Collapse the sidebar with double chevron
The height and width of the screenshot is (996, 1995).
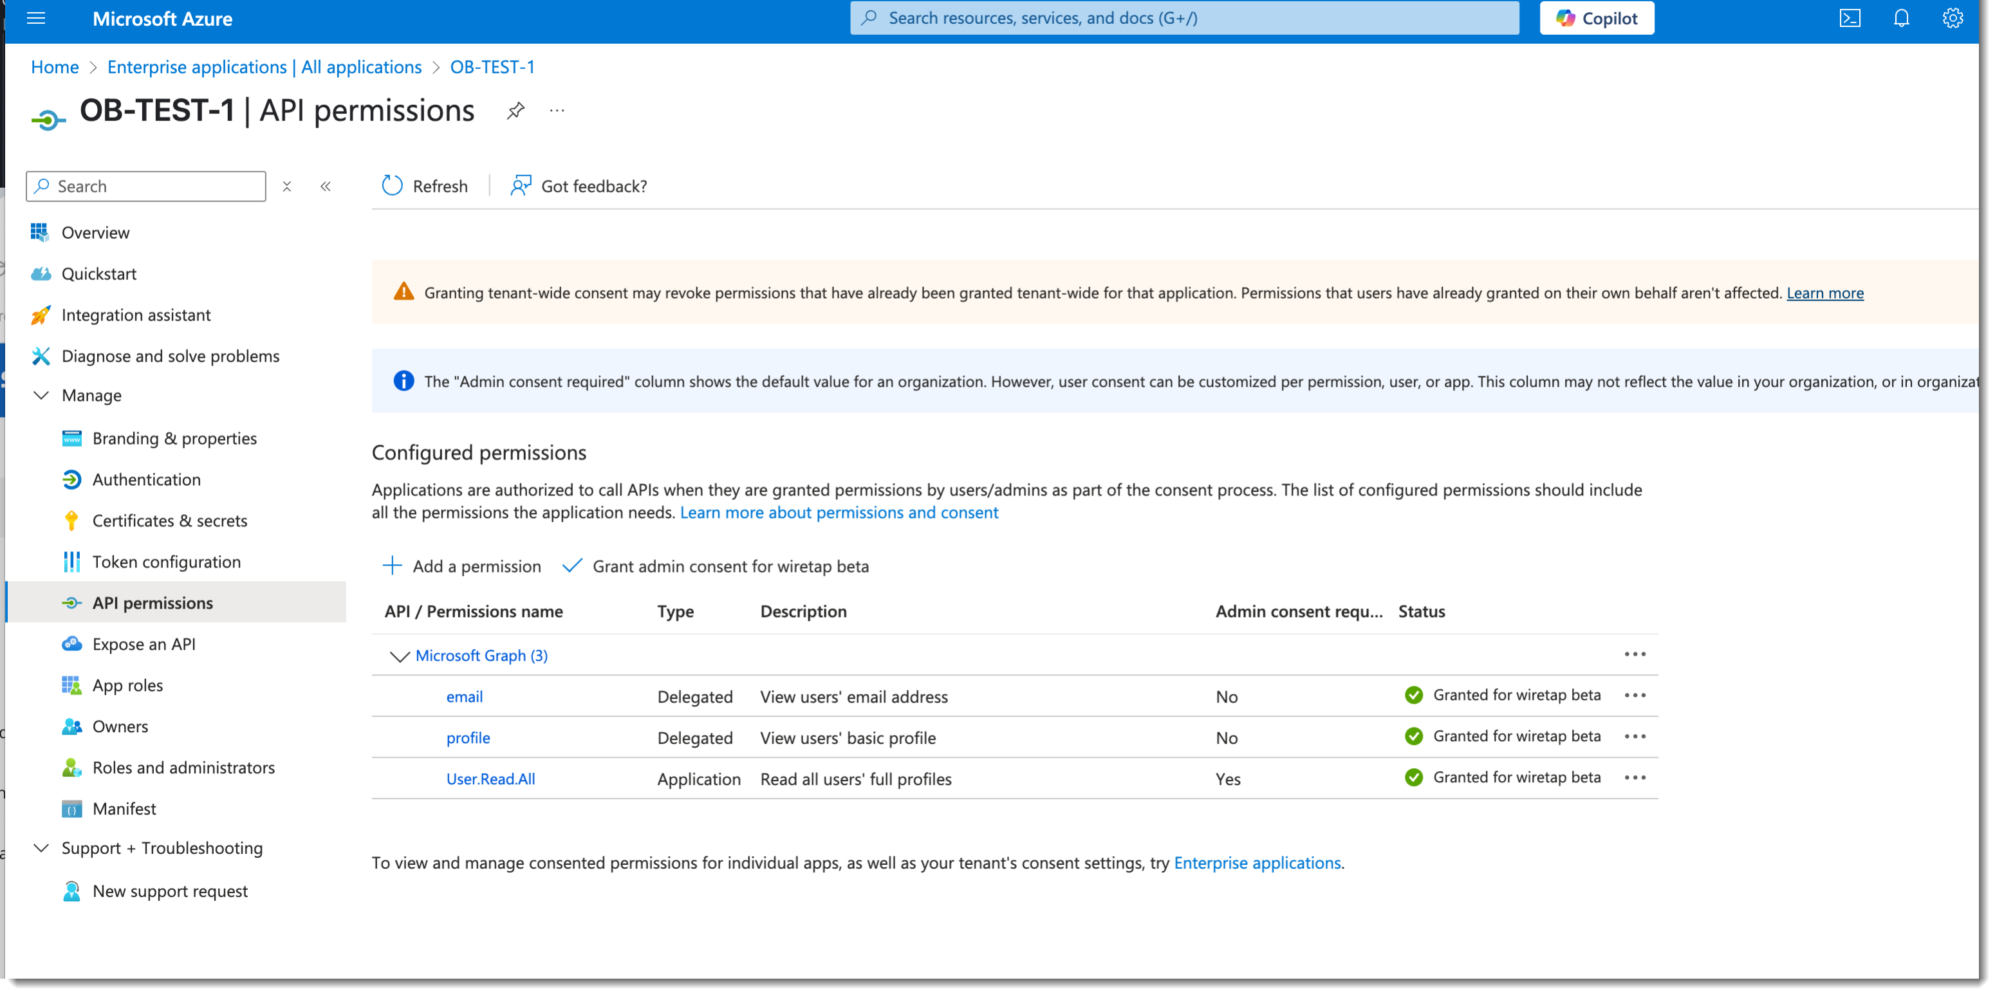pyautogui.click(x=325, y=186)
